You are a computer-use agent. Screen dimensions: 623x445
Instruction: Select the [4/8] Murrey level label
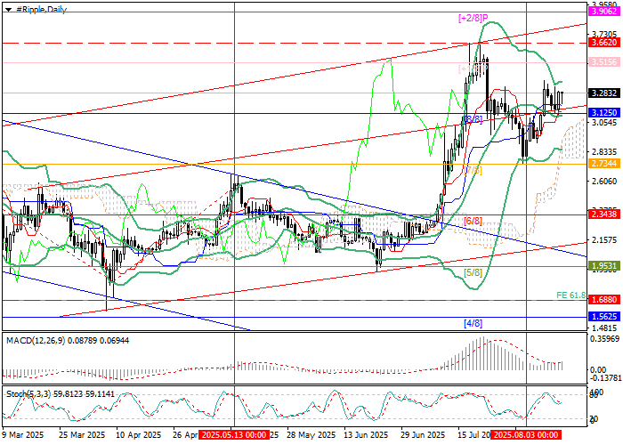click(473, 323)
